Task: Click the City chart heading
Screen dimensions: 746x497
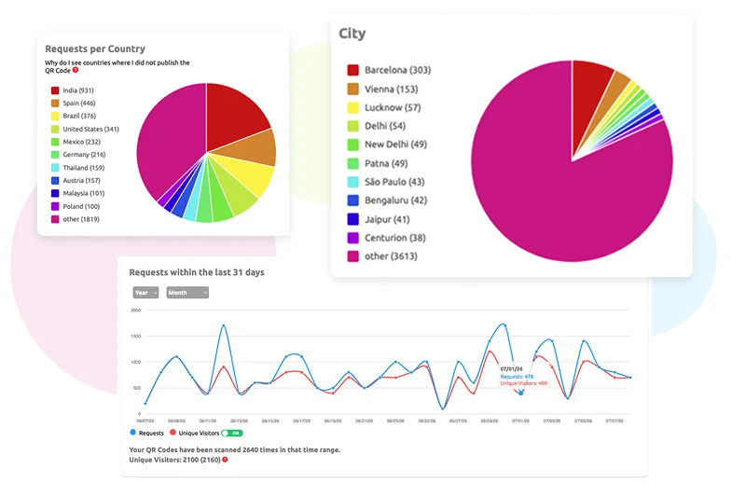Action: (352, 34)
